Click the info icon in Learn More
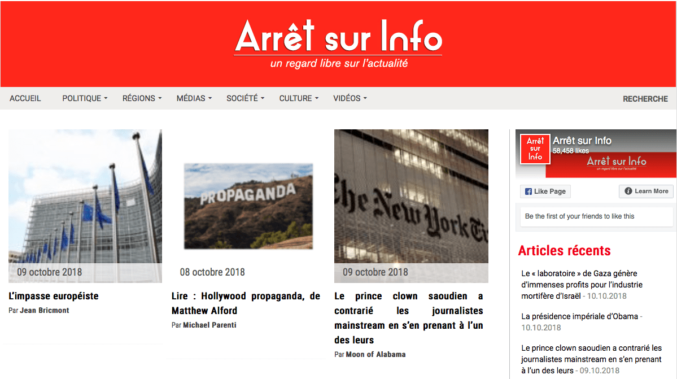 (628, 191)
